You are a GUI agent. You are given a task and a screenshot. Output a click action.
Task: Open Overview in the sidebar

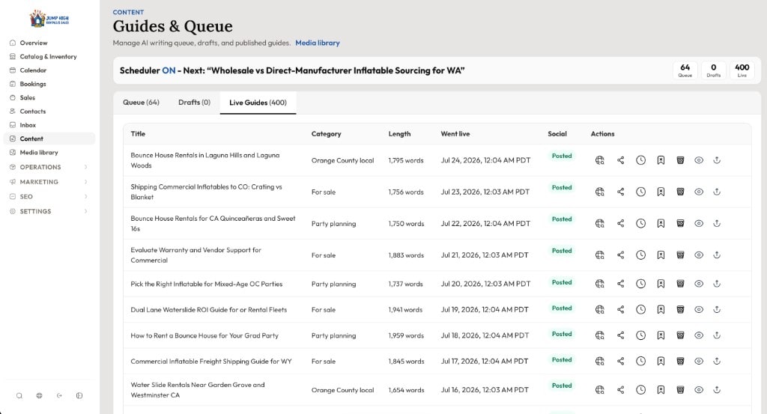click(49, 43)
